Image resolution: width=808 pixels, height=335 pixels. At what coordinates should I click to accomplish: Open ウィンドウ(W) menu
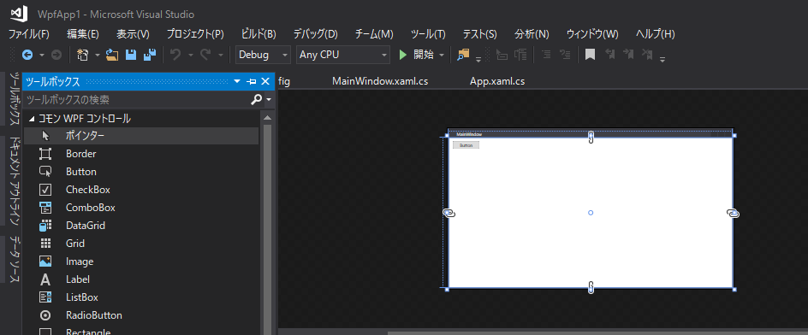592,34
